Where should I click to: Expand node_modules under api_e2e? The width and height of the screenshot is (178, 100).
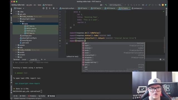click(x=18, y=17)
